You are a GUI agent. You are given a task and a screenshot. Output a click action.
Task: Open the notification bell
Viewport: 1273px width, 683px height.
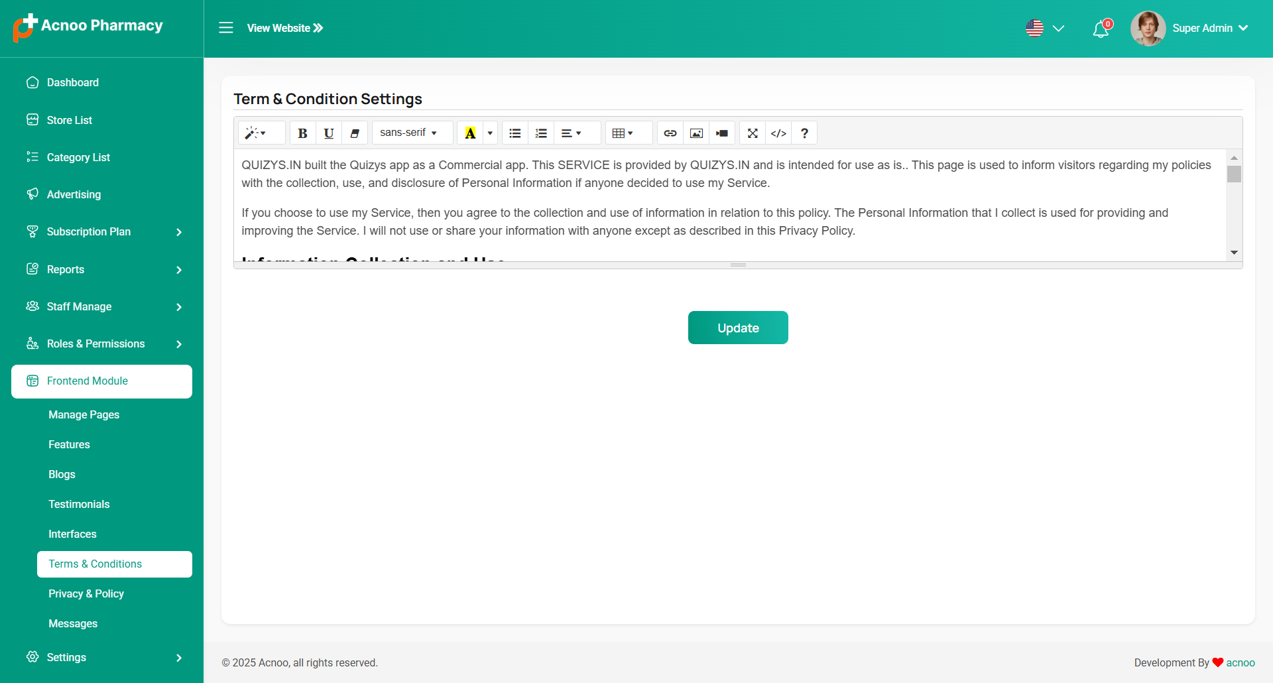1101,29
